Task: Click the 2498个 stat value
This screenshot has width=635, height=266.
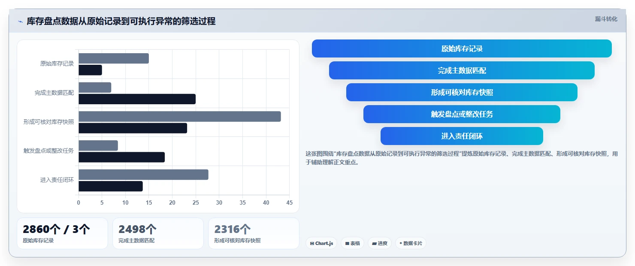Action: [x=137, y=229]
